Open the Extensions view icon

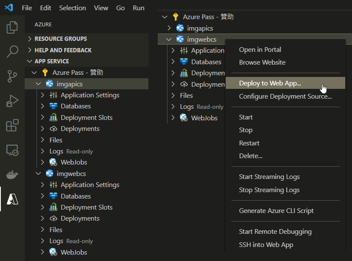point(12,125)
